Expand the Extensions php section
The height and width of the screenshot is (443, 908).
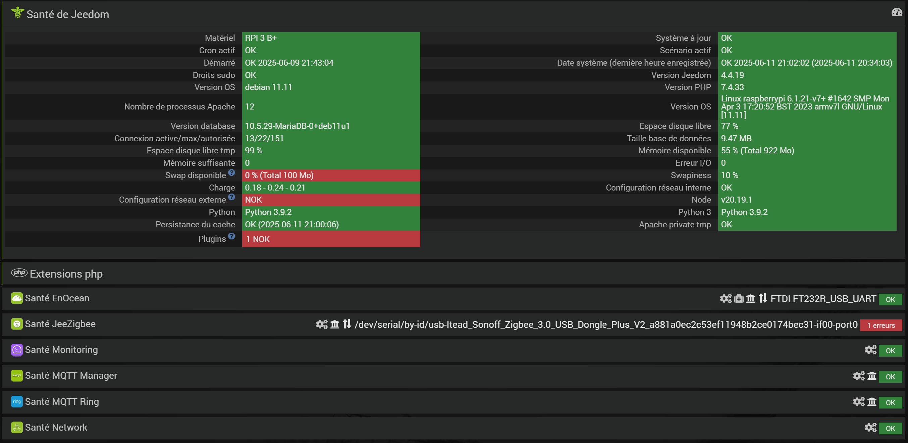[453, 273]
